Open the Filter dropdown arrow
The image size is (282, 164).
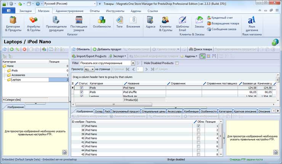[x=133, y=63]
